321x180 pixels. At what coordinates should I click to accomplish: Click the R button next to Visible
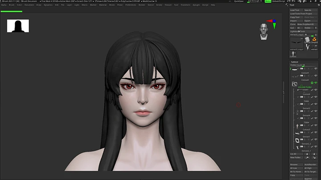coord(316,28)
